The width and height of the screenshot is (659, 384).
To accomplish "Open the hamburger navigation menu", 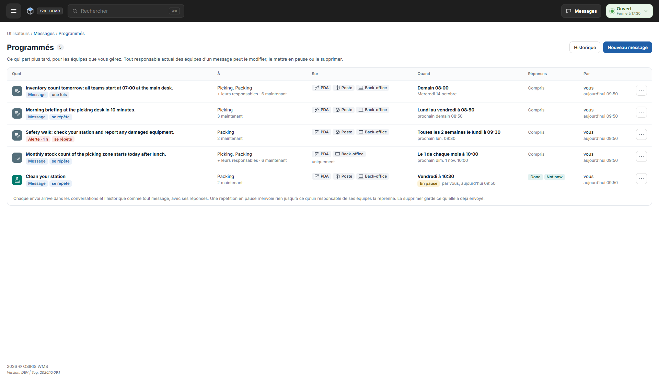I will [x=14, y=11].
